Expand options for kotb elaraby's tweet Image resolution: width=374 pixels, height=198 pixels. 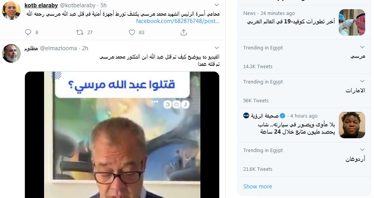tap(217, 5)
